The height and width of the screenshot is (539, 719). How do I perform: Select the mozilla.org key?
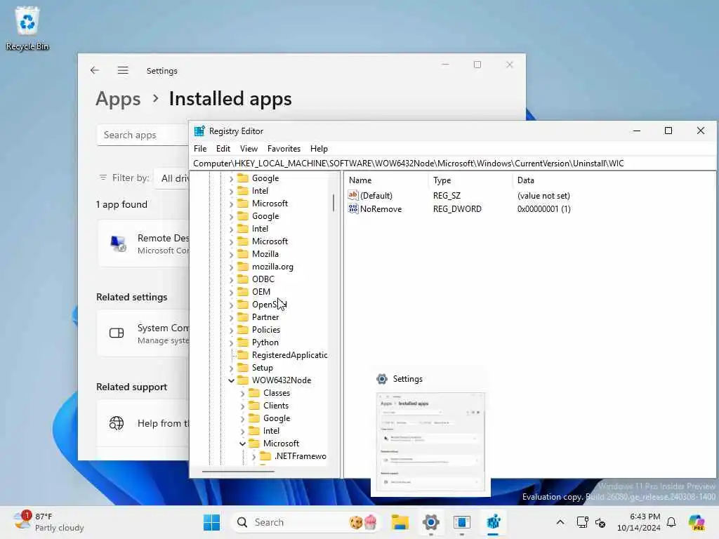pyautogui.click(x=272, y=266)
